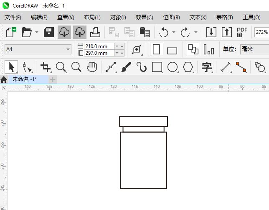Click the Export icon with the up arrow
269x210 pixels.
coord(227,32)
